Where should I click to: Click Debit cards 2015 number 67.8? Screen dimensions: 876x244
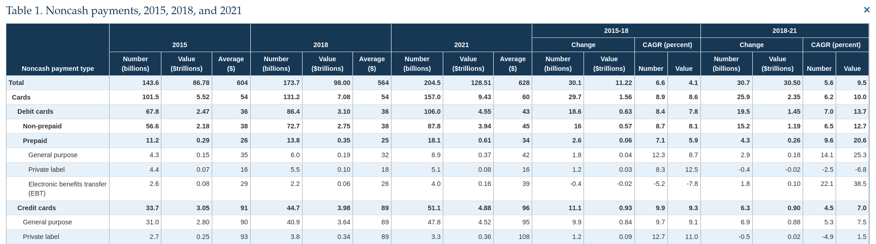pos(152,111)
